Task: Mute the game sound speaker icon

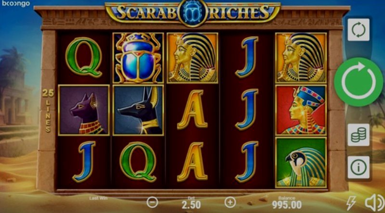Action: point(374,203)
